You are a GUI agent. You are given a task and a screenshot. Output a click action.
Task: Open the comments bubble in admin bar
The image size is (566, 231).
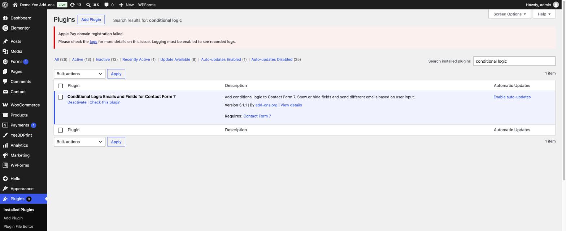point(106,5)
